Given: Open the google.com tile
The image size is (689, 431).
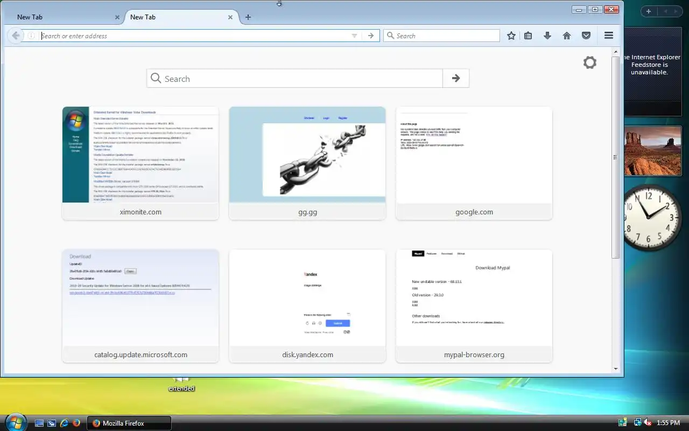Looking at the screenshot, I should click(x=474, y=163).
